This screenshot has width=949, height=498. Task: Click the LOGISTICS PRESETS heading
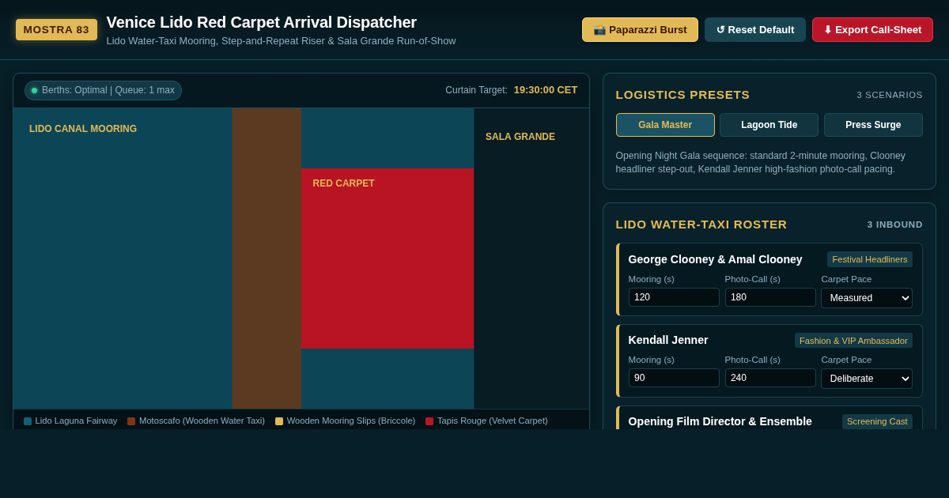point(682,95)
